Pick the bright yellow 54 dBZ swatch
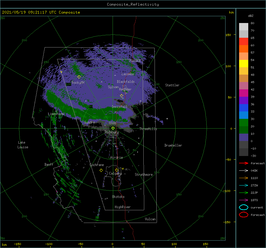This screenshot has width=266, height=248. point(244,63)
